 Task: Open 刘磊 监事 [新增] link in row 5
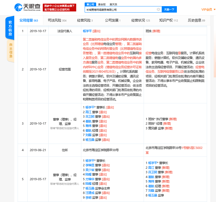coord(151,191)
